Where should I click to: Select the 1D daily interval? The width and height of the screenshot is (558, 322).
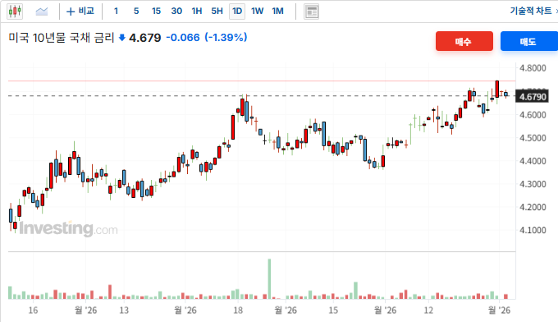coord(237,11)
